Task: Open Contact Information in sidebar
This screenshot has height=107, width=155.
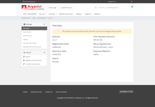Action: [34, 43]
